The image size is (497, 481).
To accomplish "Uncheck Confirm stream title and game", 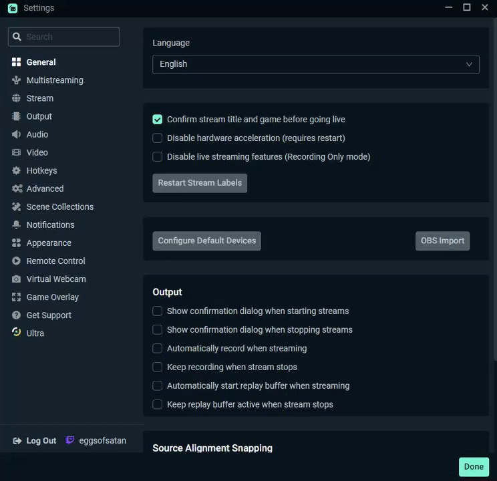I will coord(157,120).
